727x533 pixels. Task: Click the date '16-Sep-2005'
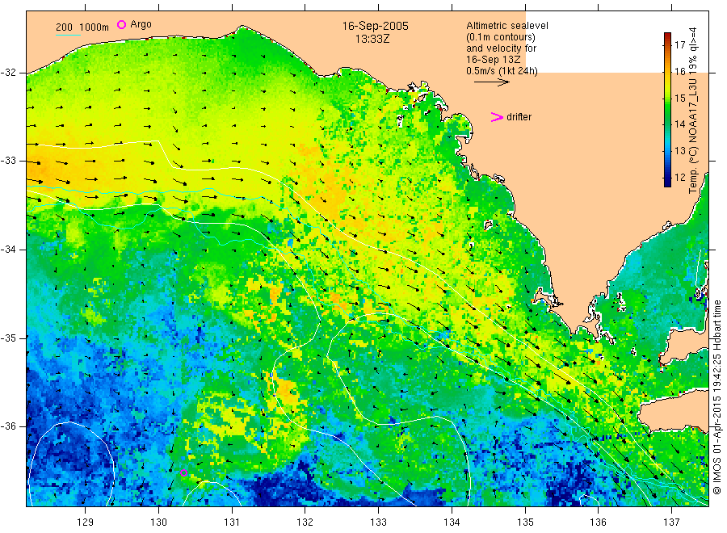(x=376, y=26)
